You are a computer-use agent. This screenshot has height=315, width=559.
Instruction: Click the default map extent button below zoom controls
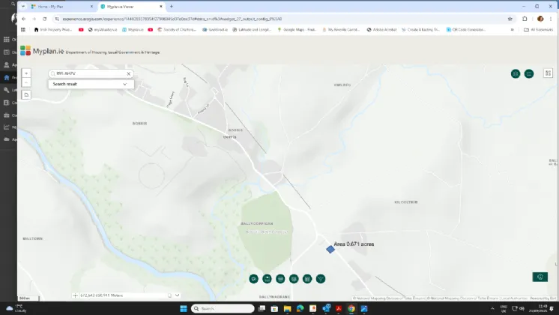coord(26,95)
